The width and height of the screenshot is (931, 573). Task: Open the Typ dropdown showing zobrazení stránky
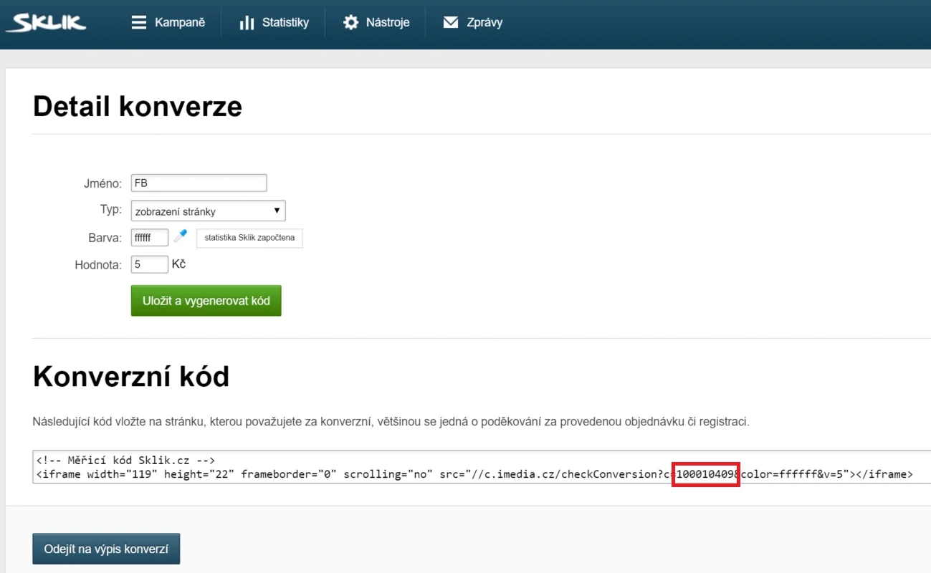[x=201, y=211]
